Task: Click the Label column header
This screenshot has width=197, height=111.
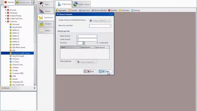Action: click(x=70, y=47)
